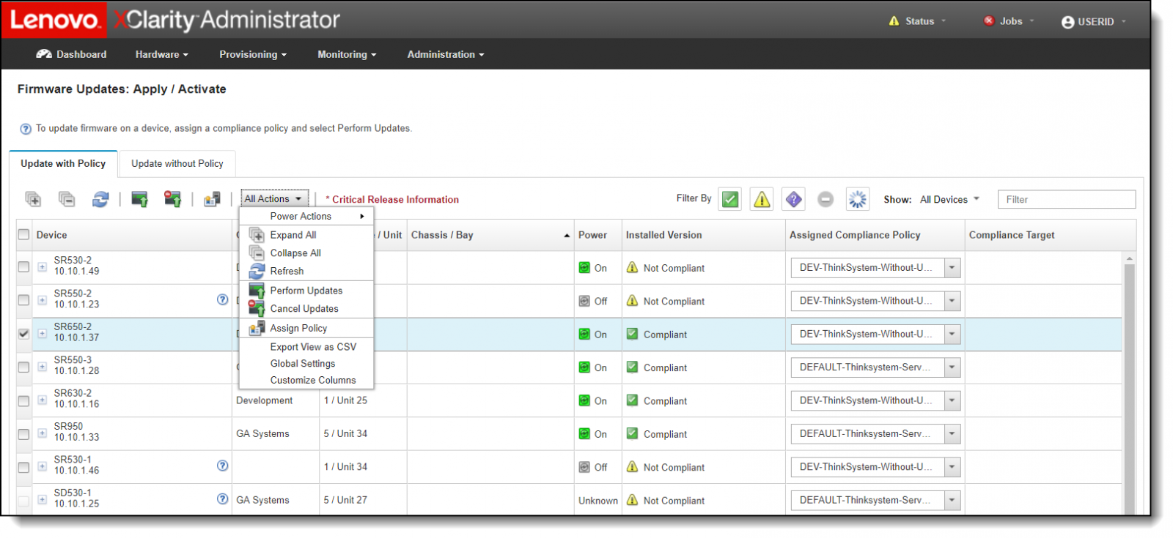Filter by not compliant warning icon
The image size is (1173, 538).
coord(762,199)
